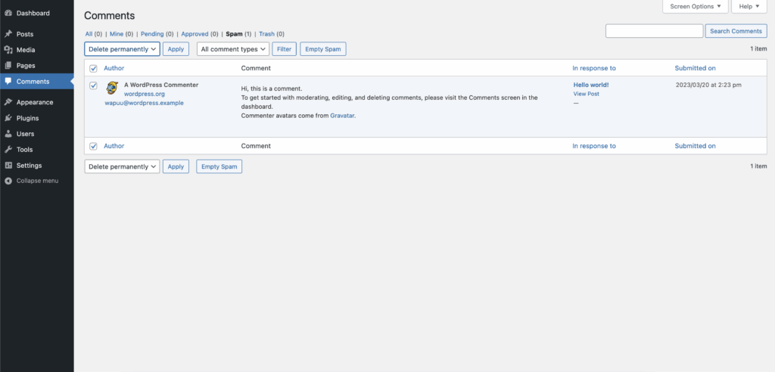This screenshot has width=775, height=372.
Task: Expand the Help panel
Action: pos(749,6)
